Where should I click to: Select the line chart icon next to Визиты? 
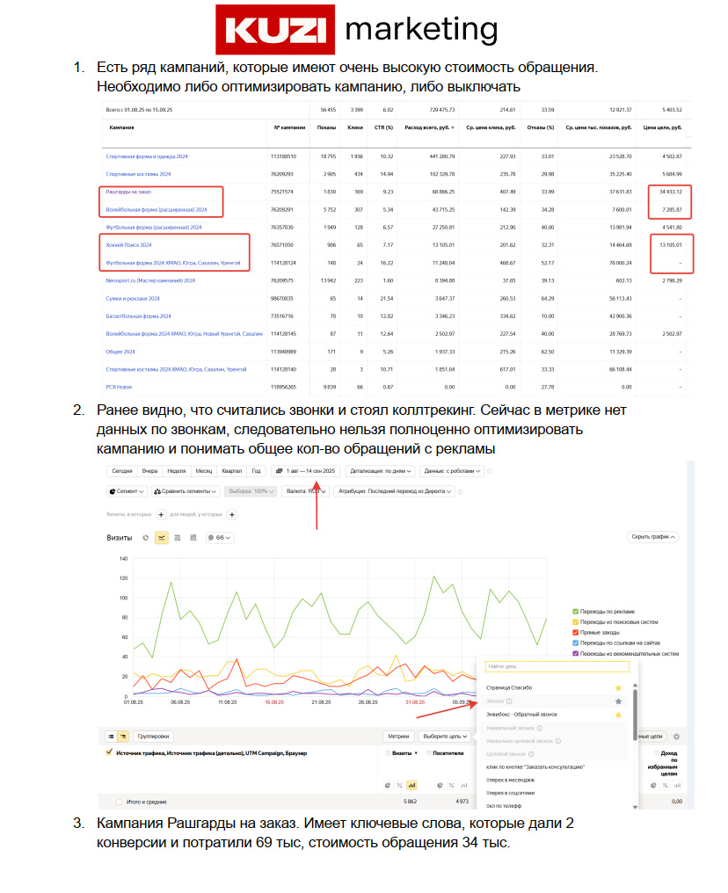click(x=162, y=538)
